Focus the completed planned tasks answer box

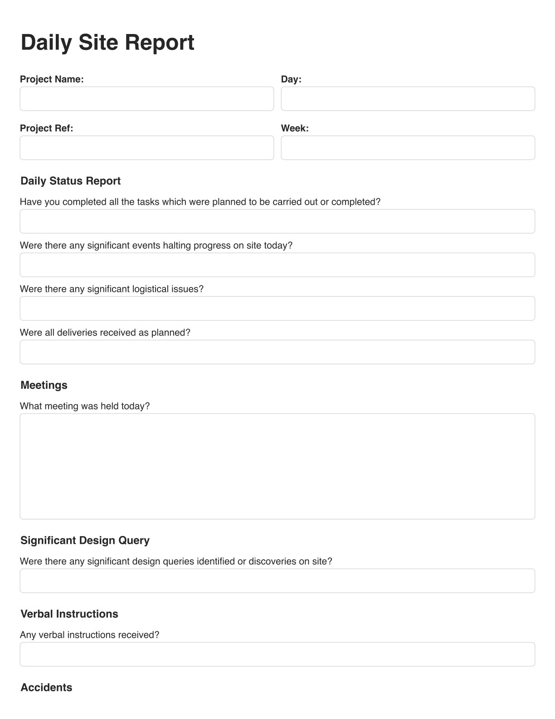pyautogui.click(x=277, y=222)
